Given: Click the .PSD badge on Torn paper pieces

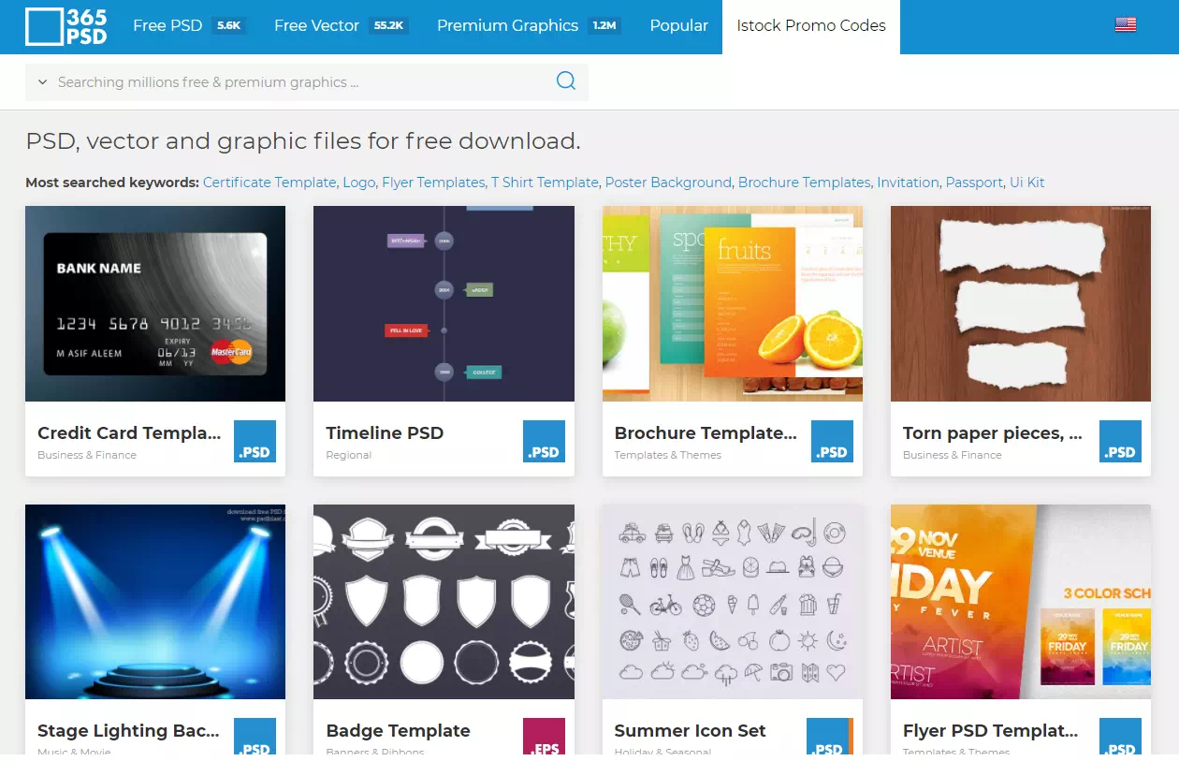Looking at the screenshot, I should tap(1120, 442).
